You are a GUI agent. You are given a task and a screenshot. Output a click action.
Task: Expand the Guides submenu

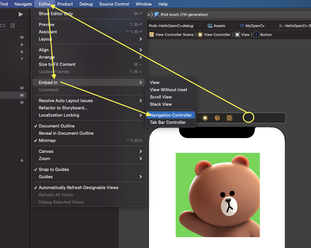click(x=89, y=177)
